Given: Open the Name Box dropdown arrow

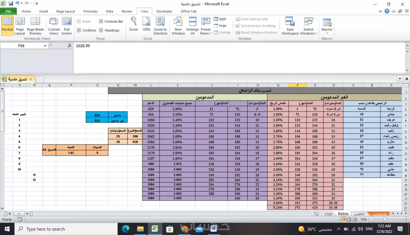Looking at the screenshot, I should [x=45, y=46].
